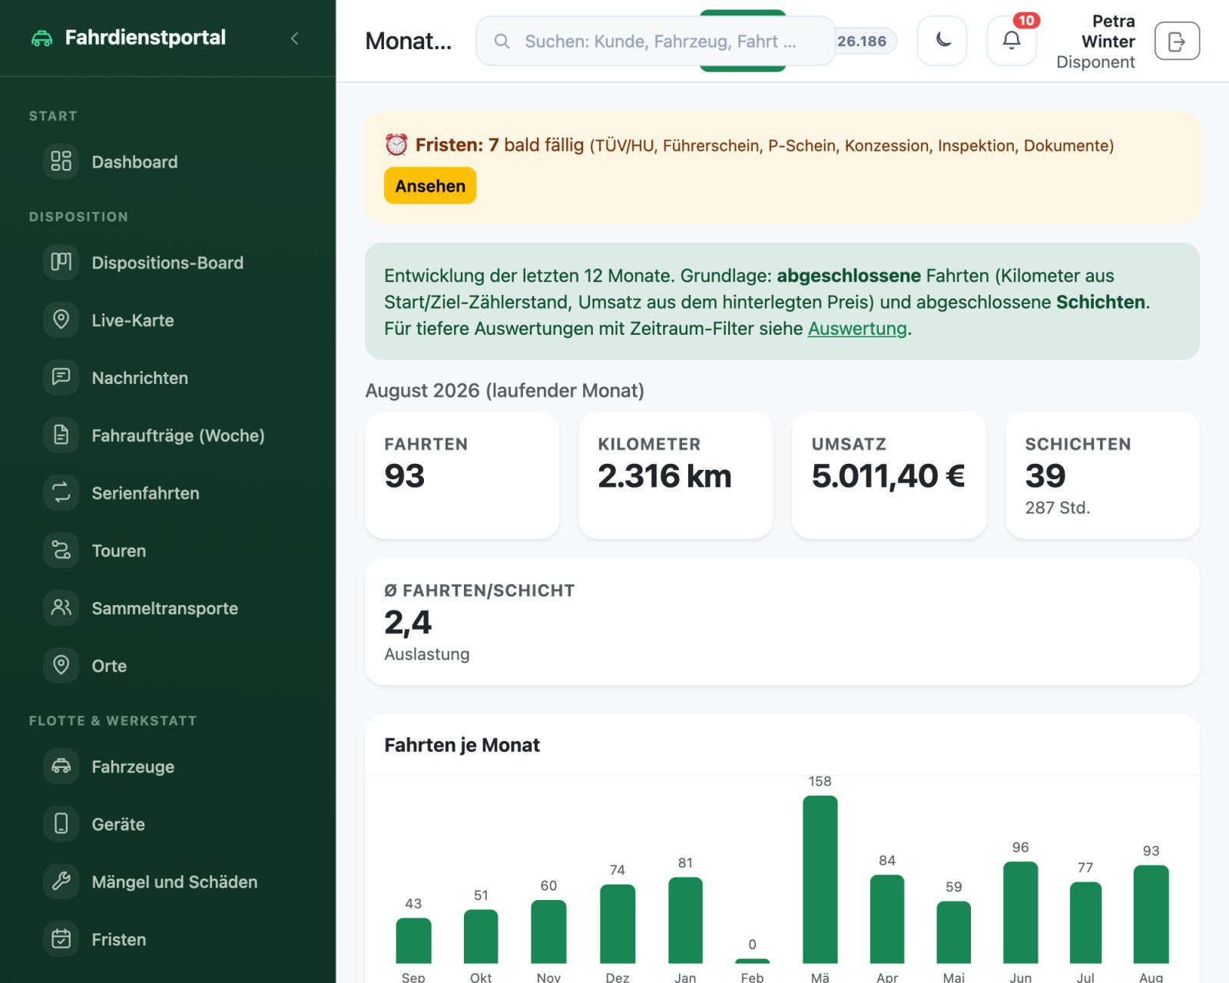Image resolution: width=1229 pixels, height=983 pixels.
Task: Click the Ø Fahrten/Schicht value 2,4
Action: 408,622
